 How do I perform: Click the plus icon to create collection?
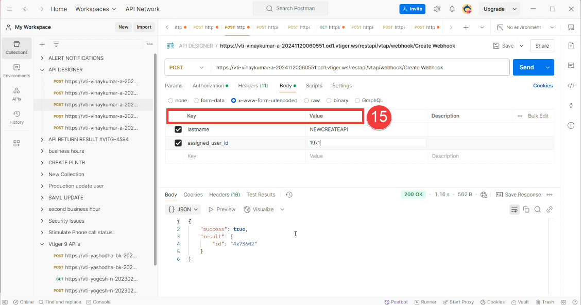[x=42, y=45]
